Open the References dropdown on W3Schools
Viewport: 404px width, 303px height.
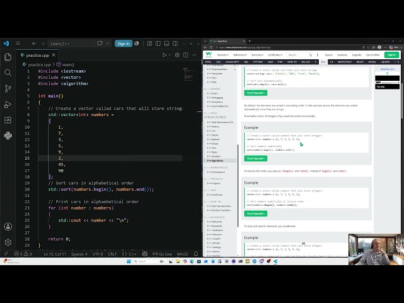click(x=240, y=55)
